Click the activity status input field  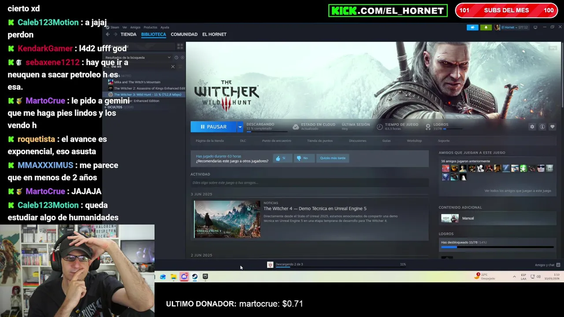pos(310,183)
